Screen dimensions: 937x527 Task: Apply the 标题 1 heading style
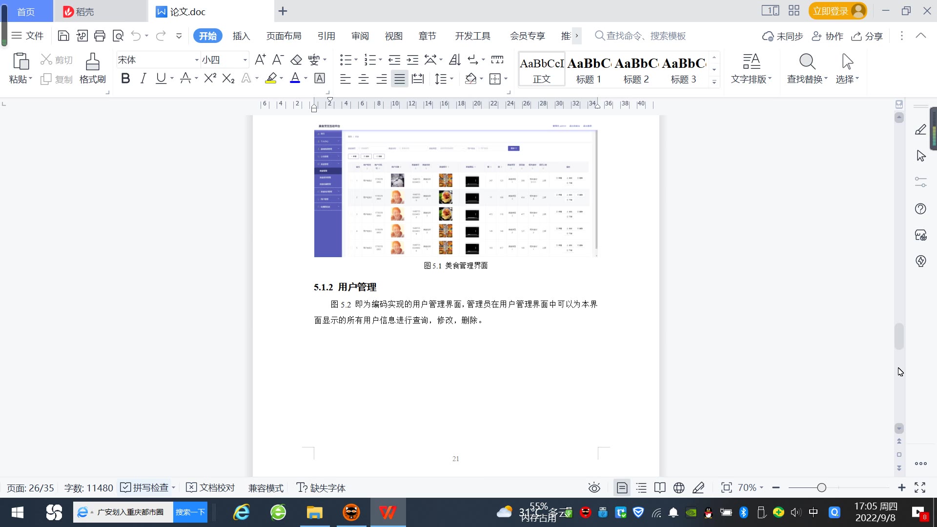coord(589,70)
